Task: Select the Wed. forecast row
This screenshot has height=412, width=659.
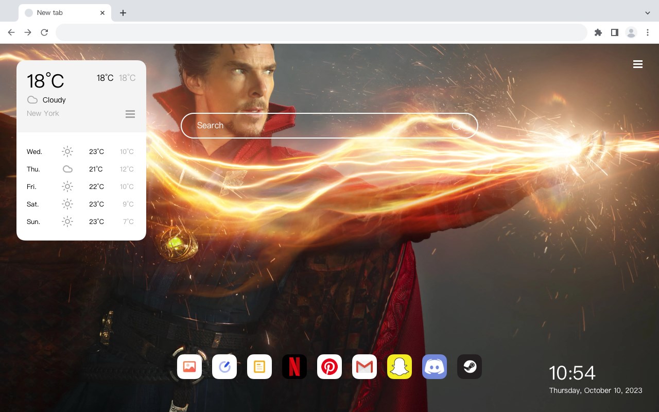Action: [x=81, y=151]
